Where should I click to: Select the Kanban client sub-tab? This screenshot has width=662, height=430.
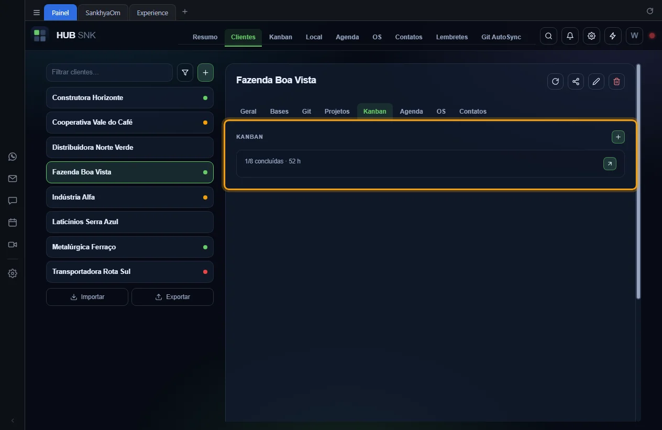pos(375,112)
